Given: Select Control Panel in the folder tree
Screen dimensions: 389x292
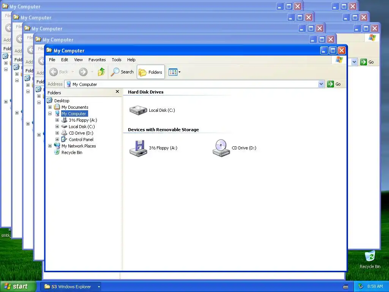Looking at the screenshot, I should [81, 139].
